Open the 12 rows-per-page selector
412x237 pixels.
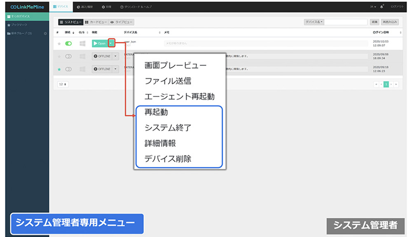point(63,84)
